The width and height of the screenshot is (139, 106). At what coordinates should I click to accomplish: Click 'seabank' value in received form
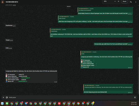point(24,80)
